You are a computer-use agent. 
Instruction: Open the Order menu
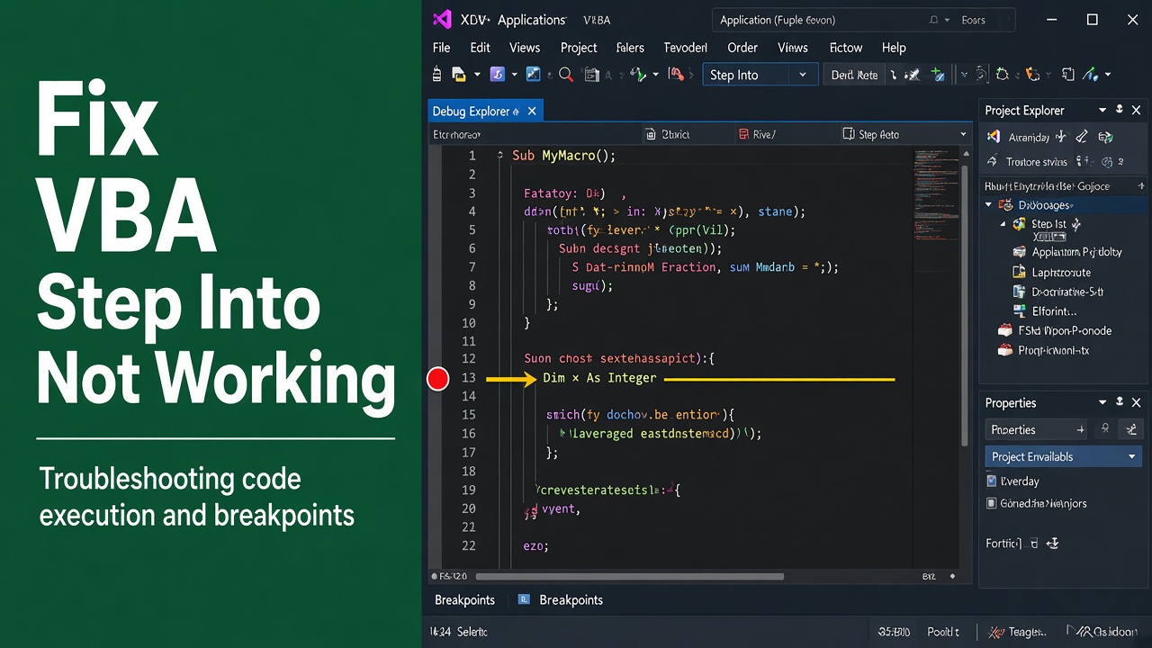pos(742,48)
